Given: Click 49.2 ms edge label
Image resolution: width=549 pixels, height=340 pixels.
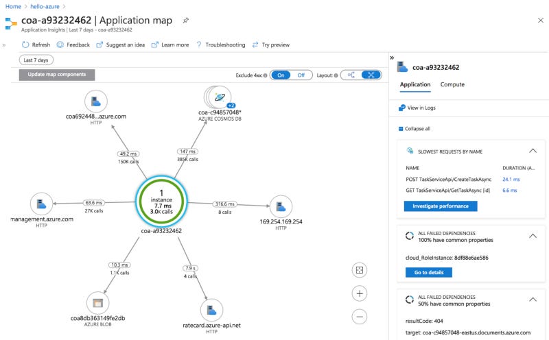Looking at the screenshot, I should [128, 154].
